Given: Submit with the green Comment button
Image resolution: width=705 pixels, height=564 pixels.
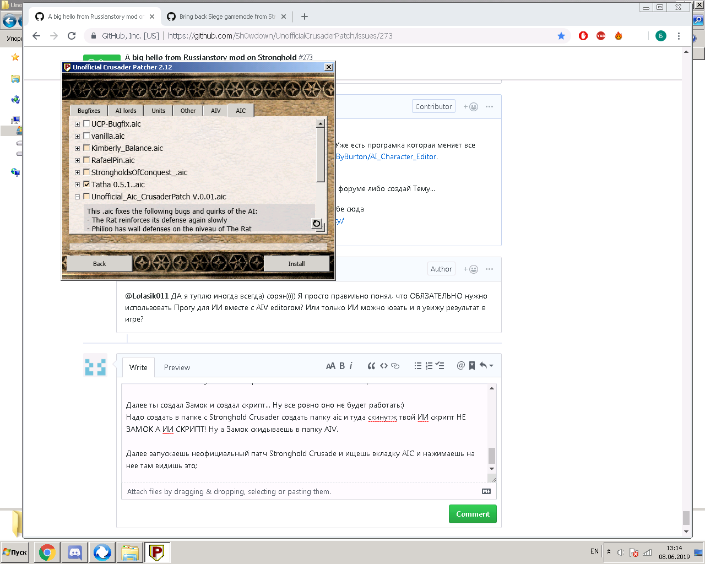Looking at the screenshot, I should click(x=473, y=514).
